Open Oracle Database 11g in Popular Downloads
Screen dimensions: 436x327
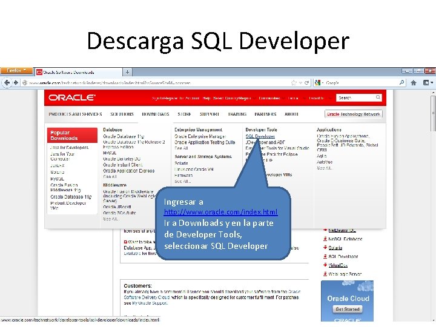71,197
